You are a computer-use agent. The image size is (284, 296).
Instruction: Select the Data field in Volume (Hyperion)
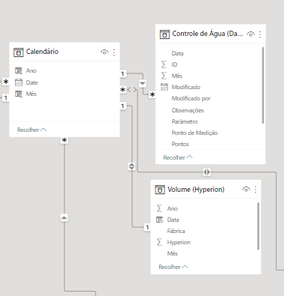coord(173,220)
